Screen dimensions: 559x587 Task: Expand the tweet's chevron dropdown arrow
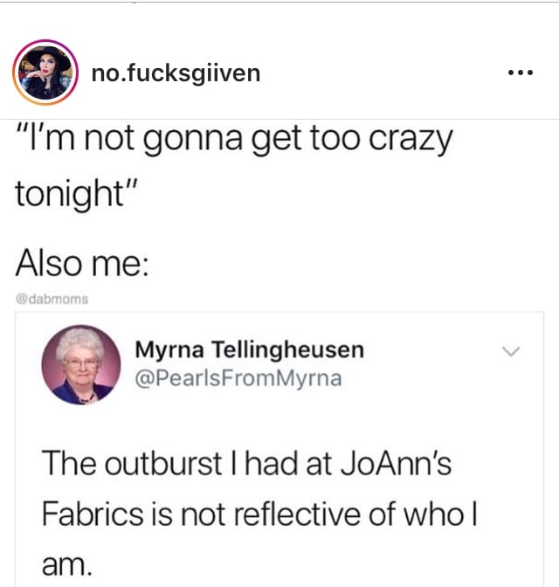[x=511, y=351]
